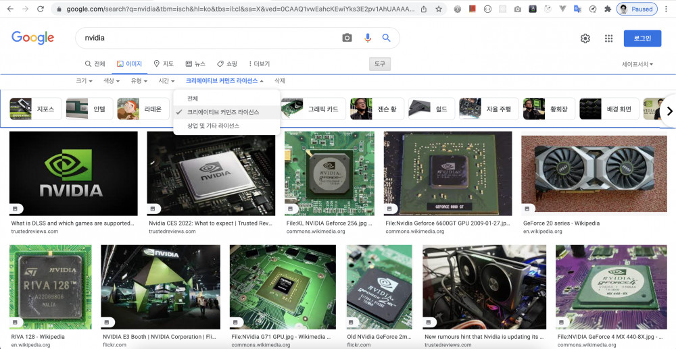Open RIVA 128 chip image
This screenshot has width=676, height=349.
(51, 287)
